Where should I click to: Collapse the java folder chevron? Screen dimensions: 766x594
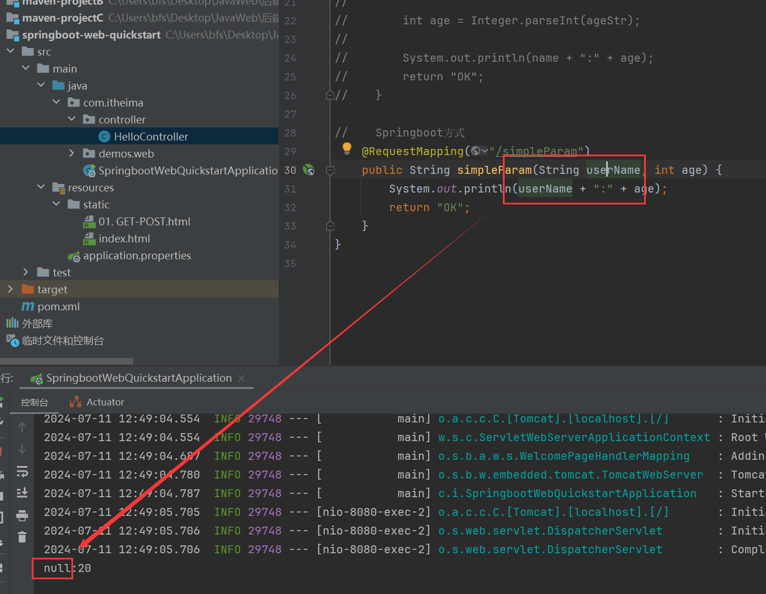[x=41, y=86]
